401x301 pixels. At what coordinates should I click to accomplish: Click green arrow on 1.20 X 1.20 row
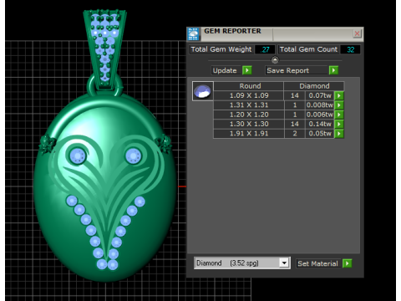click(339, 115)
